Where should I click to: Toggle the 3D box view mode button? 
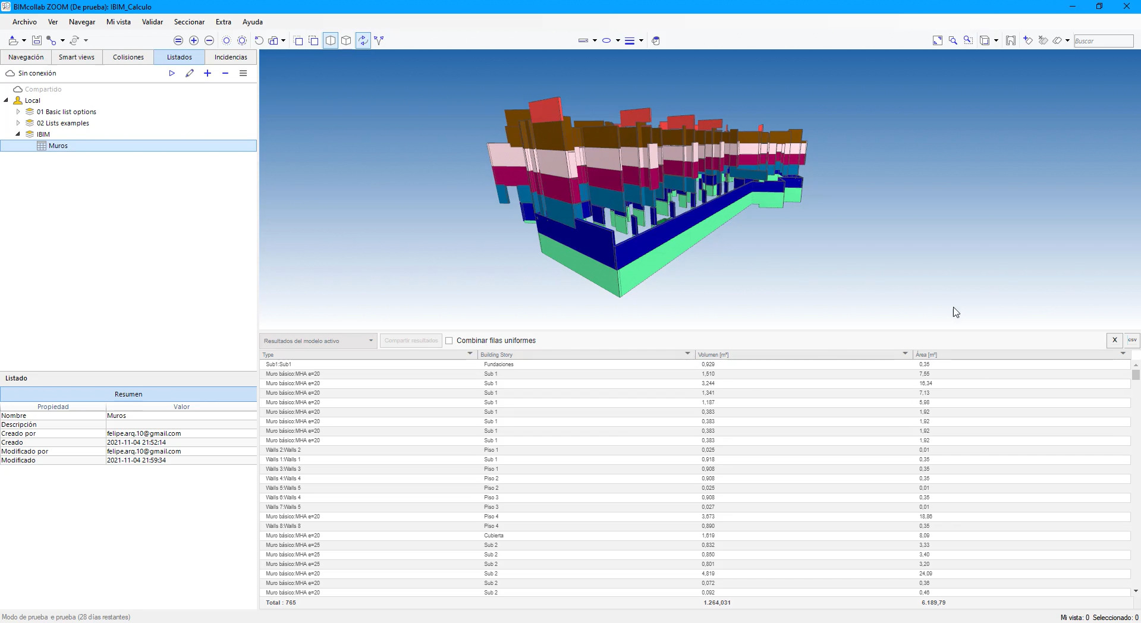pyautogui.click(x=346, y=40)
